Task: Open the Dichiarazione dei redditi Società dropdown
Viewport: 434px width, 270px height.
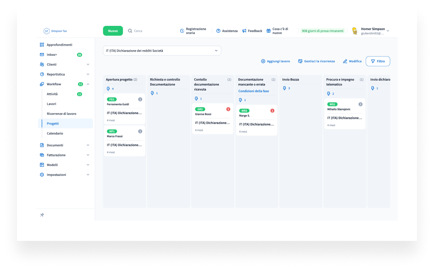Action: click(x=162, y=51)
